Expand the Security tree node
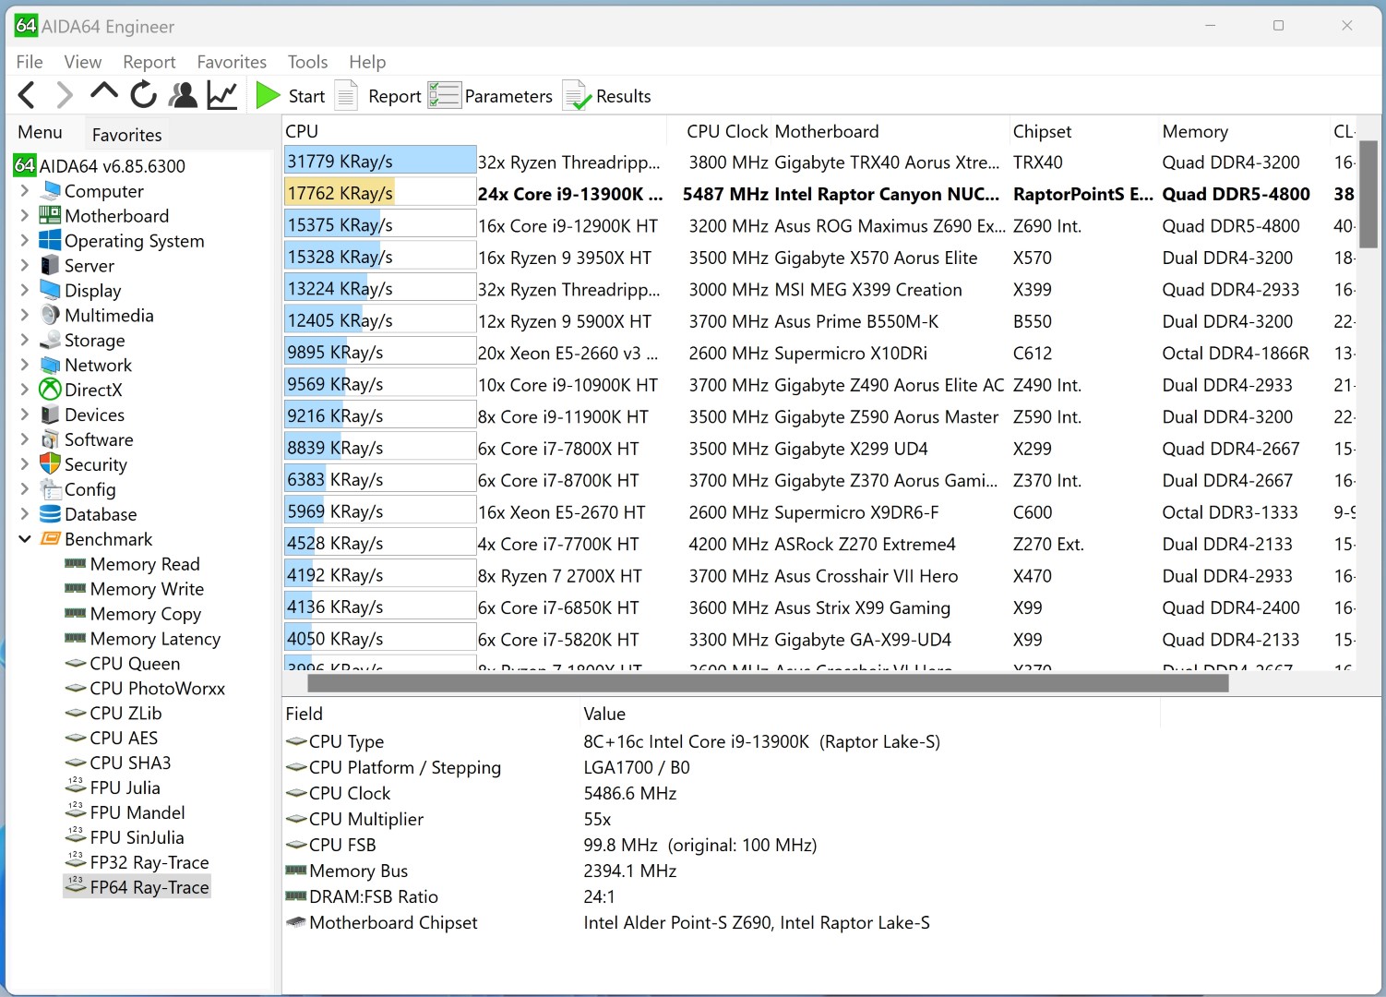Viewport: 1386px width, 997px height. click(x=25, y=465)
